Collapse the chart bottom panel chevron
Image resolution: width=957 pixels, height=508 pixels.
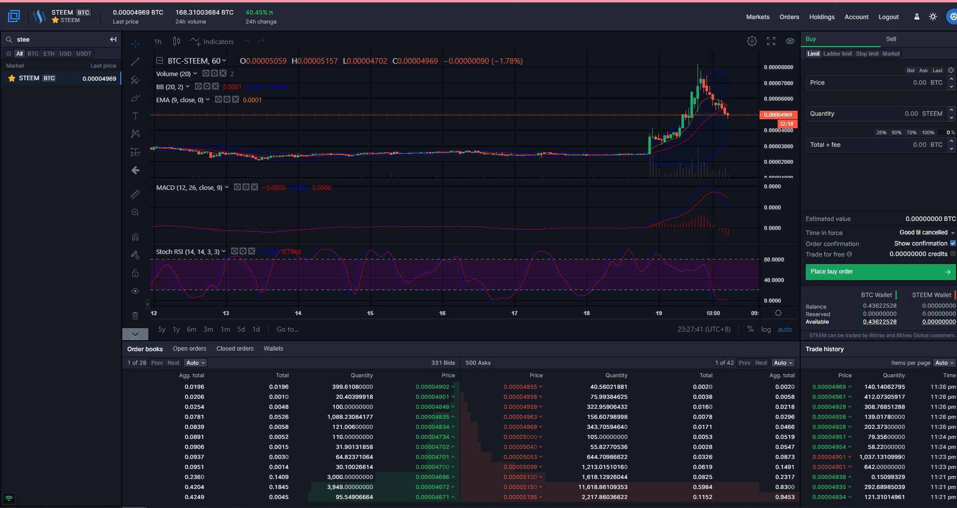(135, 334)
